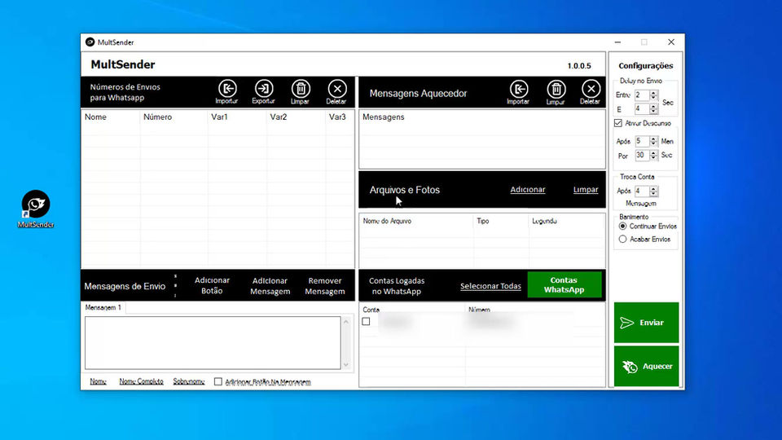Image resolution: width=782 pixels, height=440 pixels.
Task: Clear Mensagens Aquecedor with trash icon
Action: (556, 93)
